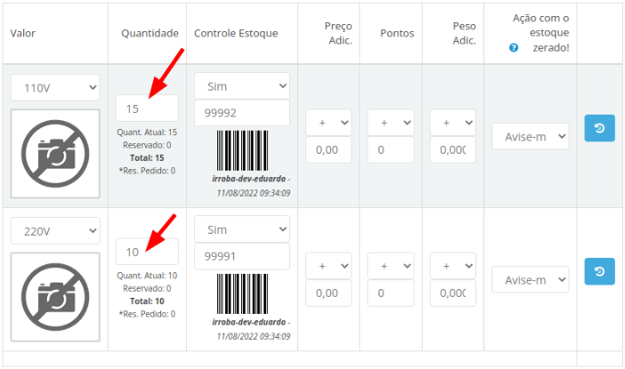Screen dimensions: 625x369
Task: Click the no-photo image for 220V
Action: point(55,297)
